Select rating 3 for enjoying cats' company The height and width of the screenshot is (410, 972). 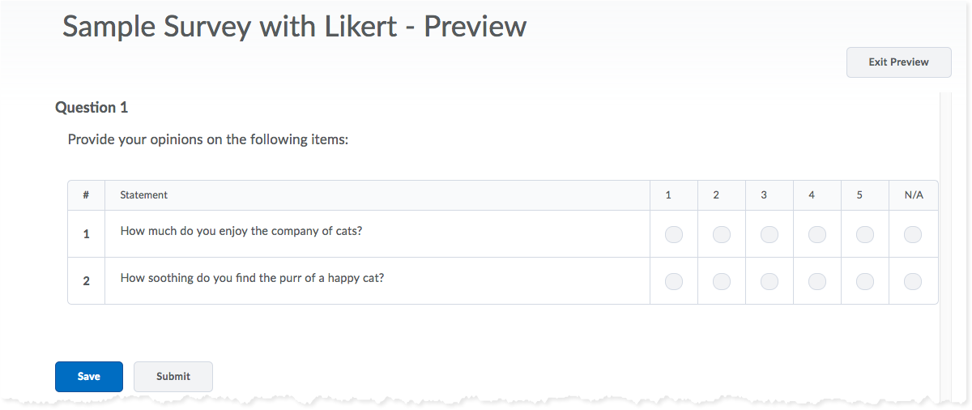(769, 235)
